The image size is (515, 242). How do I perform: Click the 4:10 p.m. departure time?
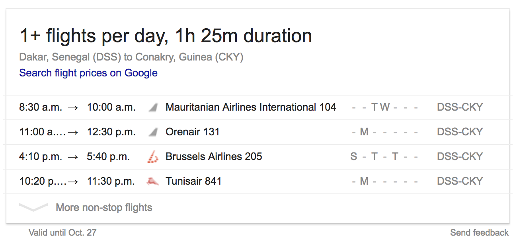tap(41, 157)
